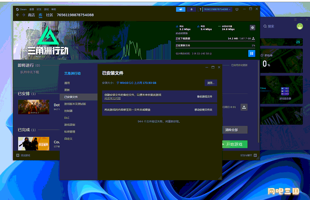Click 清除全部 button
This screenshot has height=200, width=310.
click(x=235, y=130)
